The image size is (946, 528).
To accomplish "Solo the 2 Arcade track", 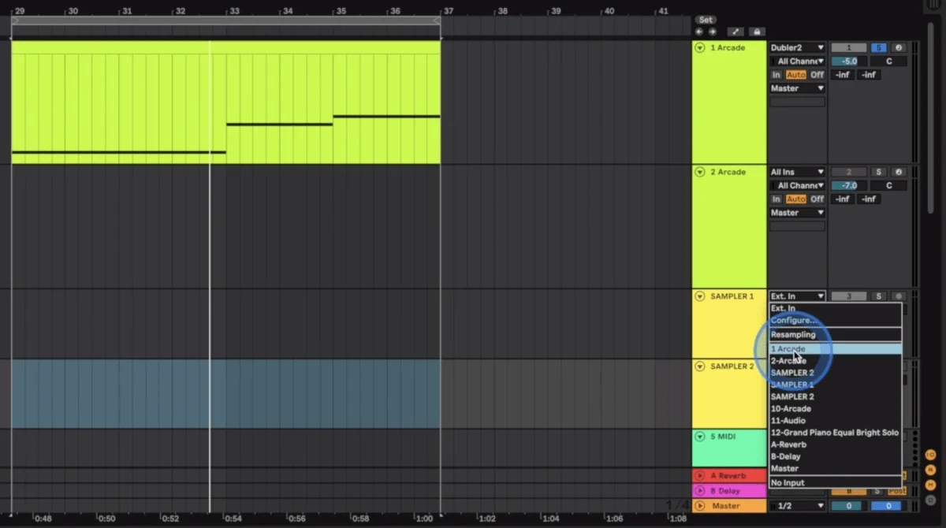I will click(878, 172).
